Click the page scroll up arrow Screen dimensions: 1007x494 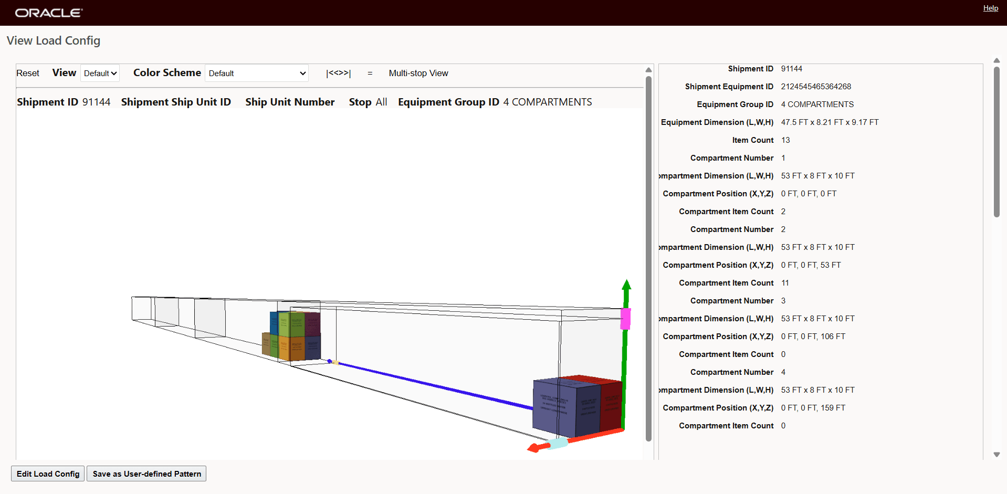[996, 60]
